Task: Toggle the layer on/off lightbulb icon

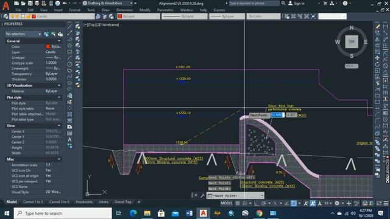Action: (x=12, y=16)
